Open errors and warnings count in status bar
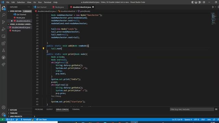This screenshot has height=123, width=219. pos(10,120)
